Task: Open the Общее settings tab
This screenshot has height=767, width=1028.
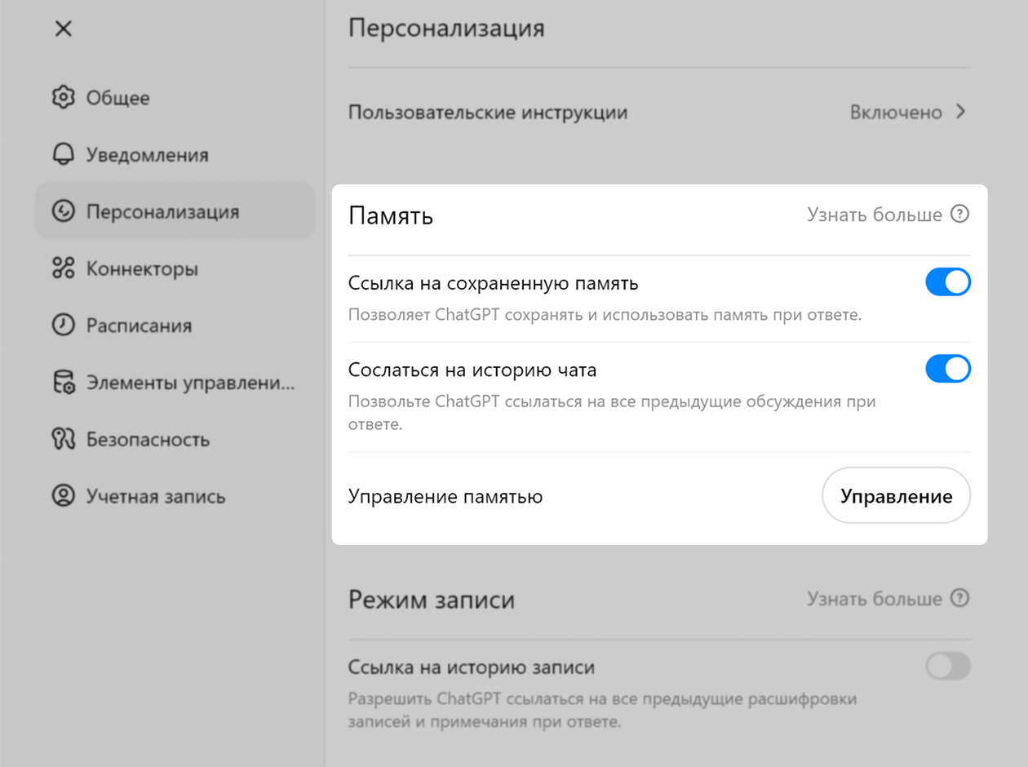Action: [x=117, y=98]
